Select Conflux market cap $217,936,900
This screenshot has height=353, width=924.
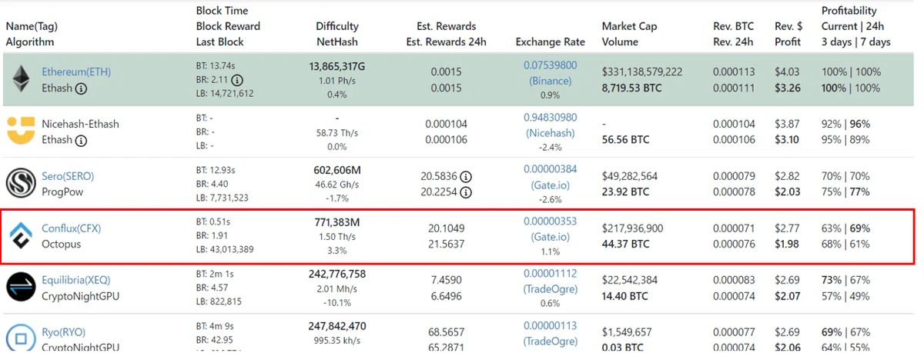[x=633, y=228]
